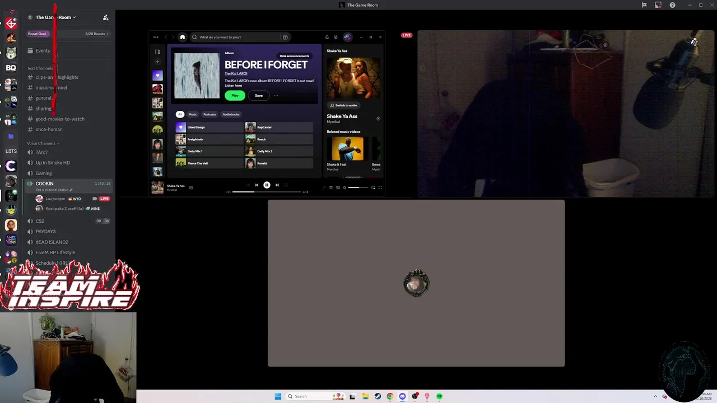717x403 pixels.
Task: Save the BEFORE I FORGET album
Action: tap(259, 96)
